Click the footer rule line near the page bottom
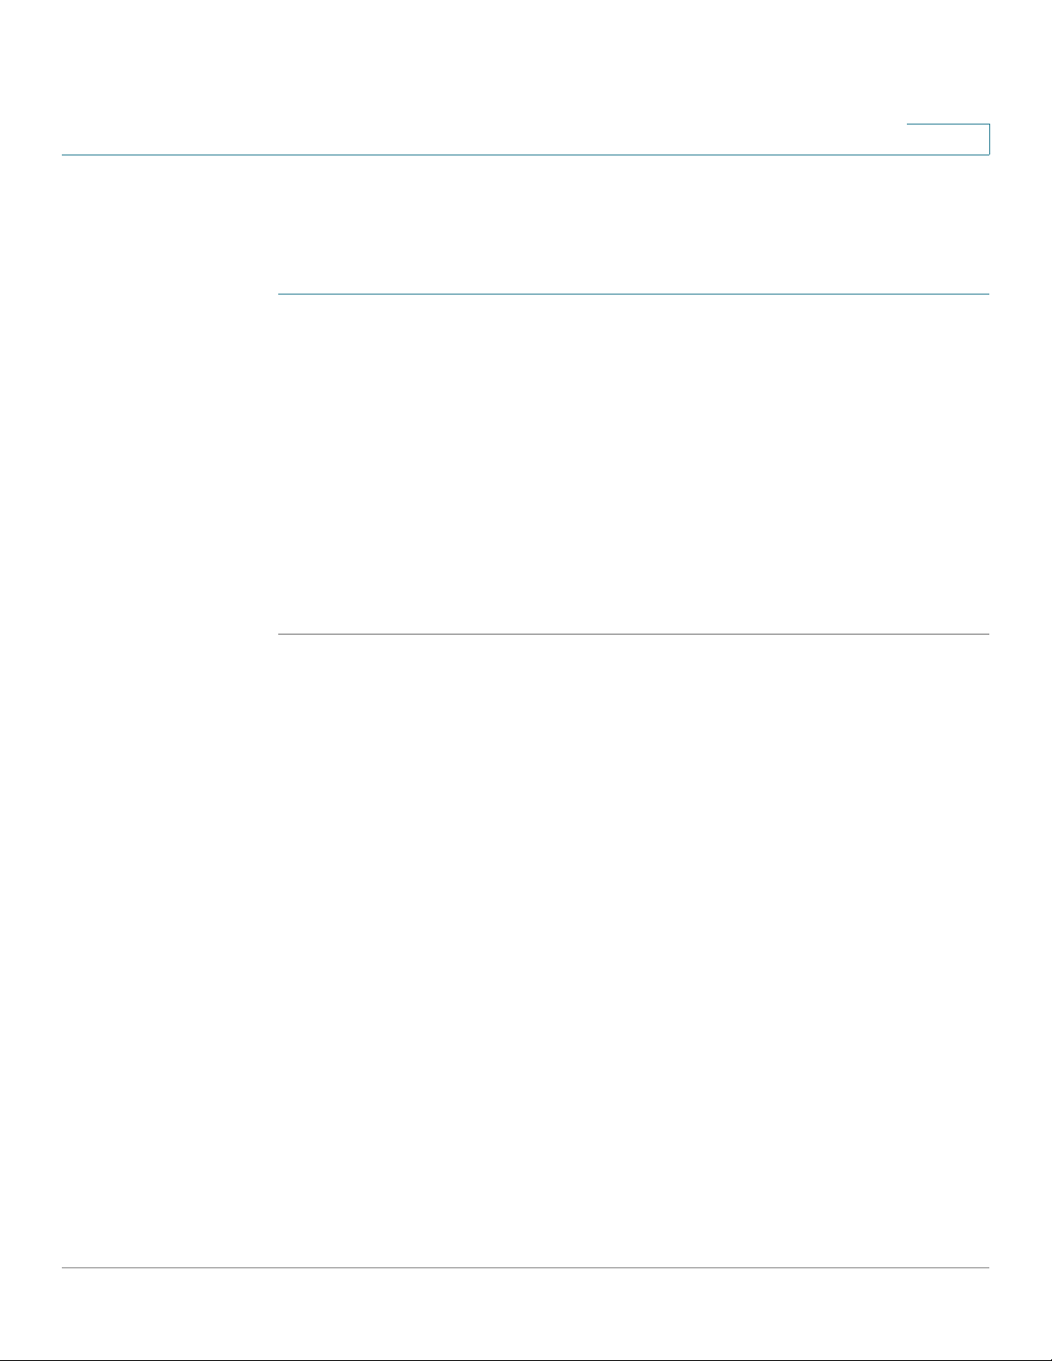This screenshot has width=1052, height=1361. (x=526, y=1268)
